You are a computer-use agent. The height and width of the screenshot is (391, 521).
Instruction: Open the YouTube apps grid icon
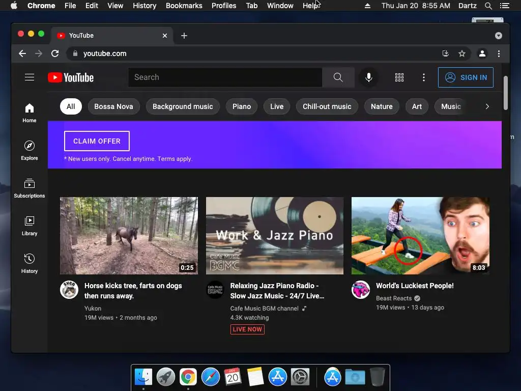tap(399, 77)
